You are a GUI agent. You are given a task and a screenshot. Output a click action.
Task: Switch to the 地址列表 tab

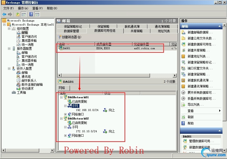coord(164,31)
